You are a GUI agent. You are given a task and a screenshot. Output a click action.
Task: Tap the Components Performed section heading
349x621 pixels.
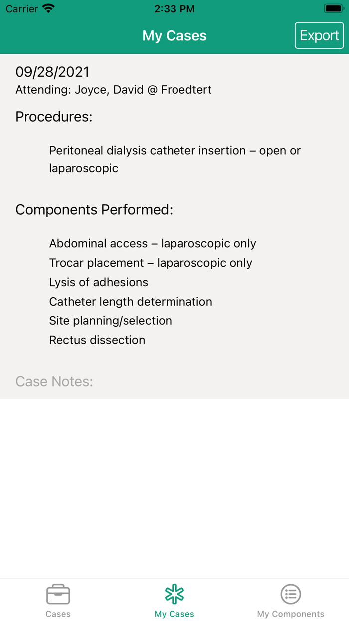tap(94, 209)
